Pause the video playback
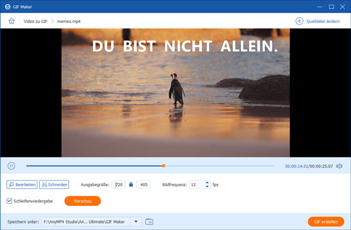 [11, 166]
